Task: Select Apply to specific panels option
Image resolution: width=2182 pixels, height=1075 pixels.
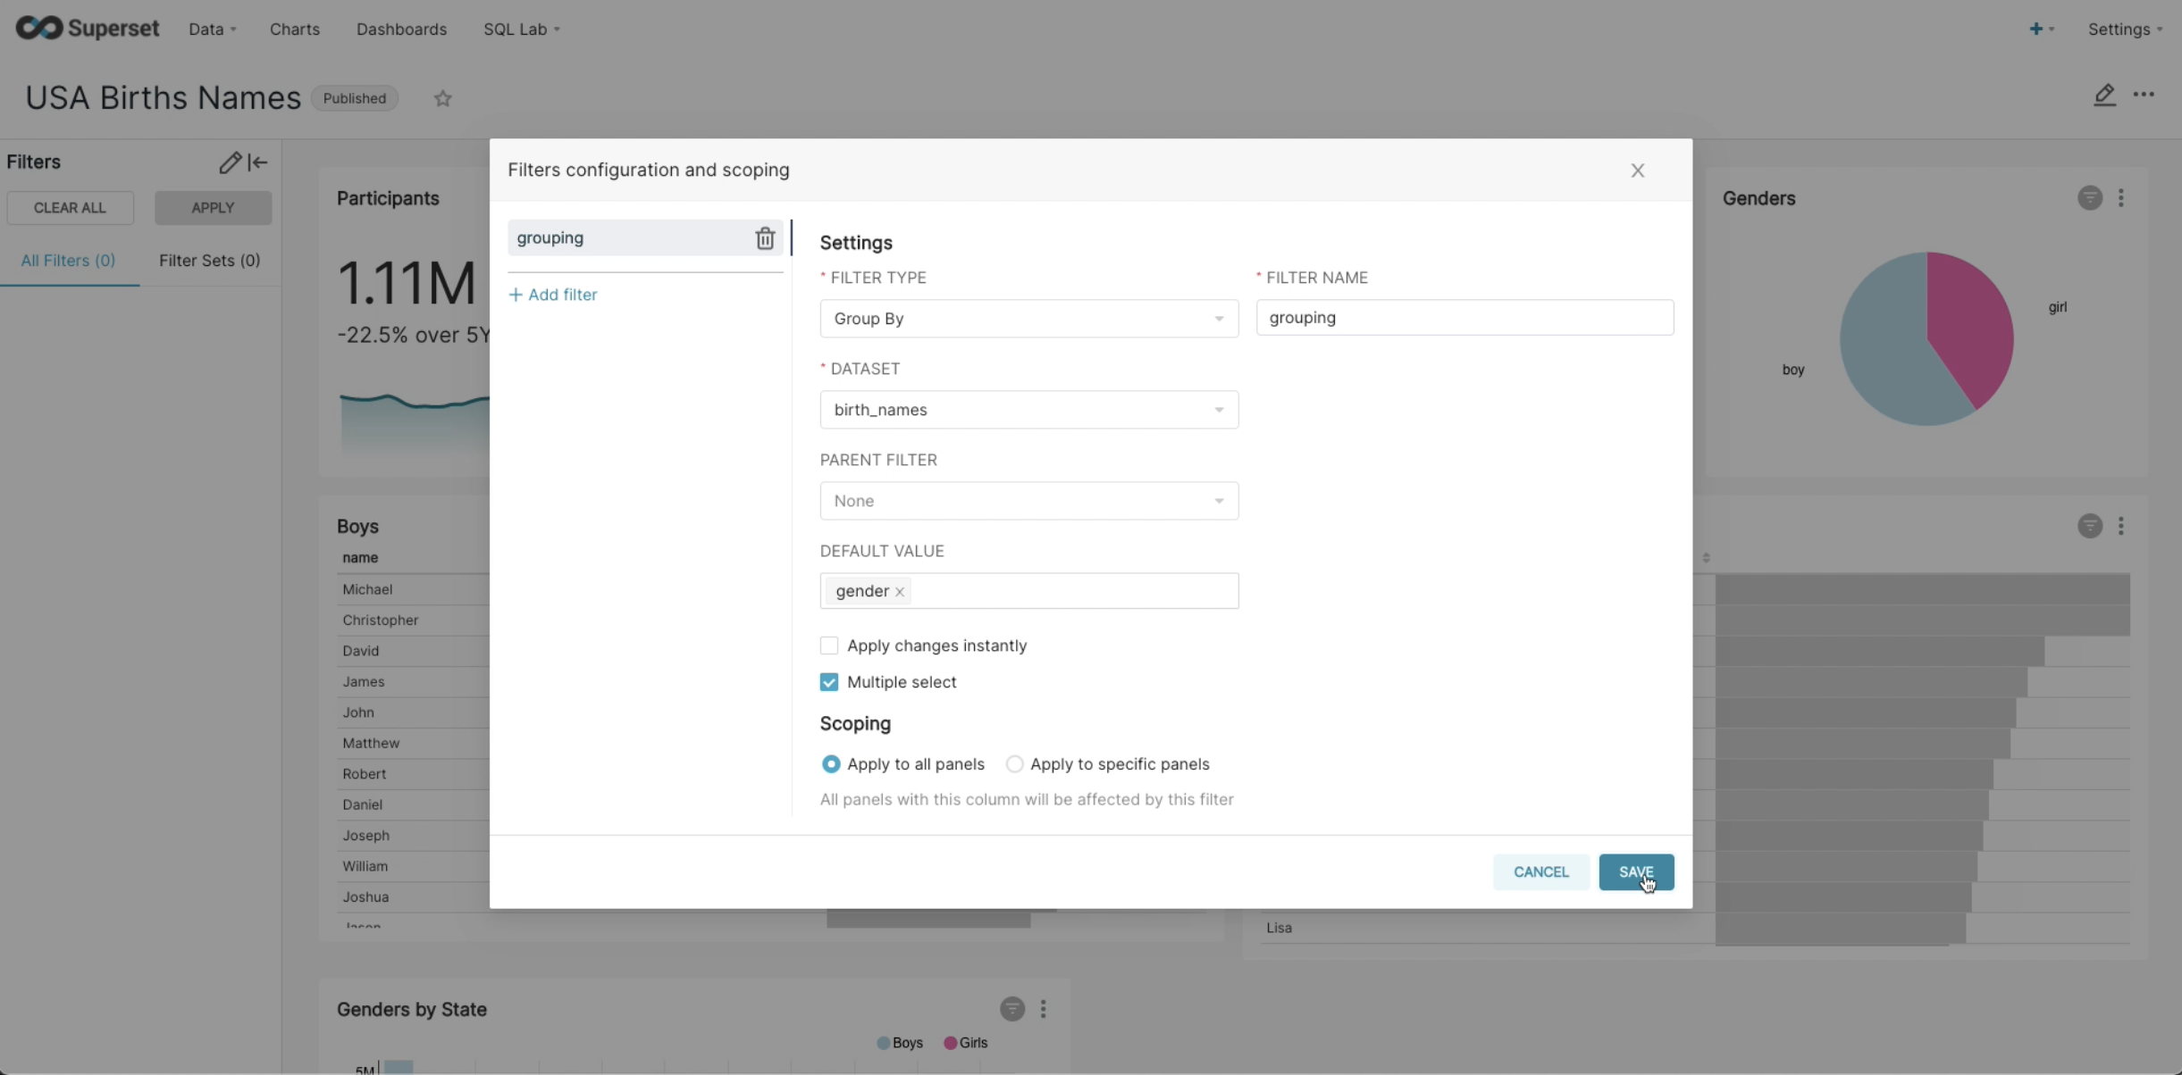Action: pyautogui.click(x=1014, y=764)
